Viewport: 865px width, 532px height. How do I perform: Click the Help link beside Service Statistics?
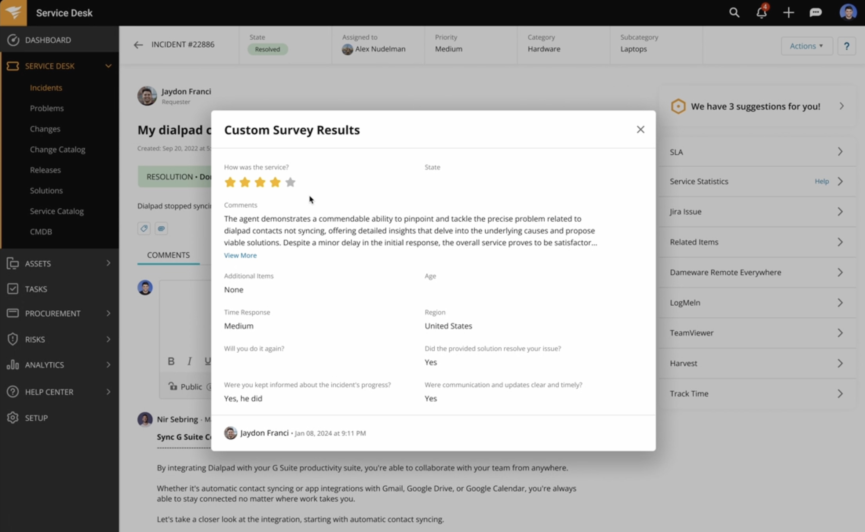(x=821, y=181)
